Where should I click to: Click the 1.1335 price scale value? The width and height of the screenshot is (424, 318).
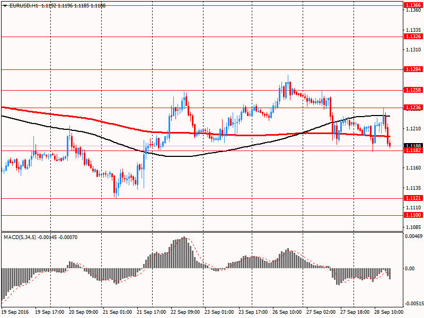coord(413,30)
